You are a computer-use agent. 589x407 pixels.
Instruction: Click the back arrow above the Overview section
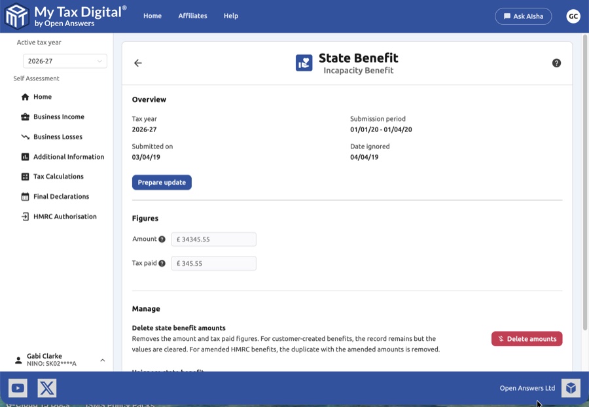(x=138, y=63)
